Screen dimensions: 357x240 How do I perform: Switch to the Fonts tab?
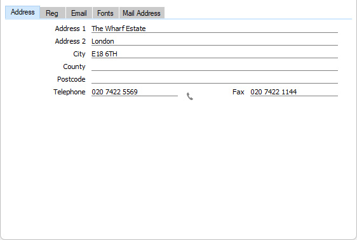(x=105, y=13)
